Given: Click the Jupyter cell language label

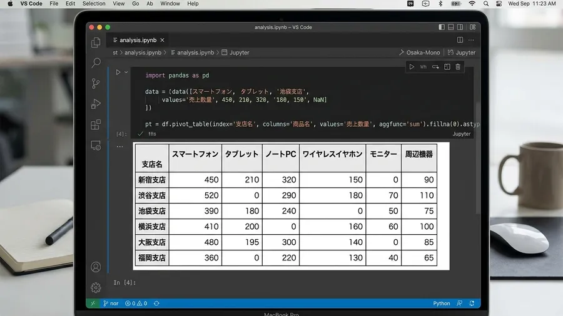Looking at the screenshot, I should pyautogui.click(x=462, y=134).
